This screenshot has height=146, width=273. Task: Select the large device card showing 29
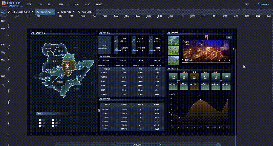tap(105, 45)
